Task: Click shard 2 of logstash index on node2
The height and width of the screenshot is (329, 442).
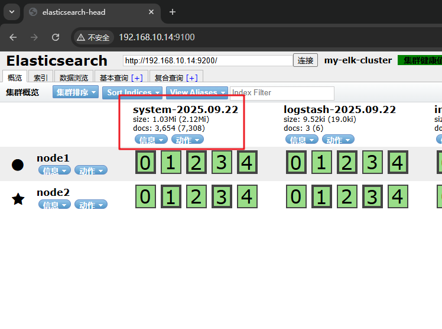Action: coord(347,196)
